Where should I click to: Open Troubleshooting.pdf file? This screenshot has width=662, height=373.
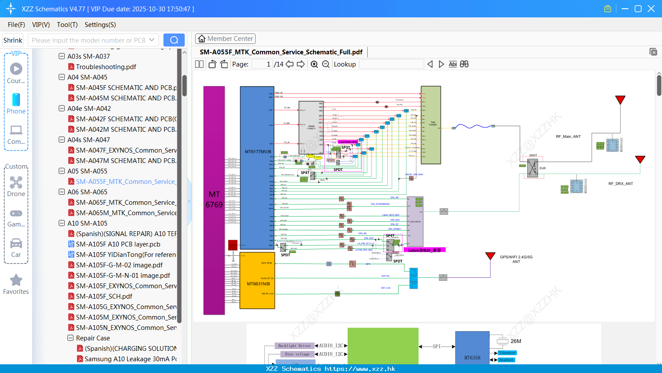106,67
